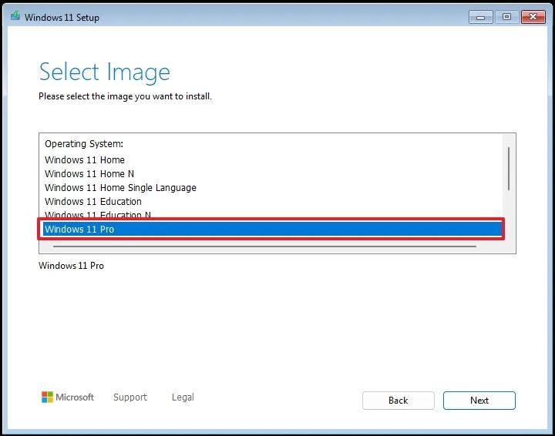The image size is (555, 436).
Task: Choose the Windows 11 Education N entry
Action: [98, 214]
